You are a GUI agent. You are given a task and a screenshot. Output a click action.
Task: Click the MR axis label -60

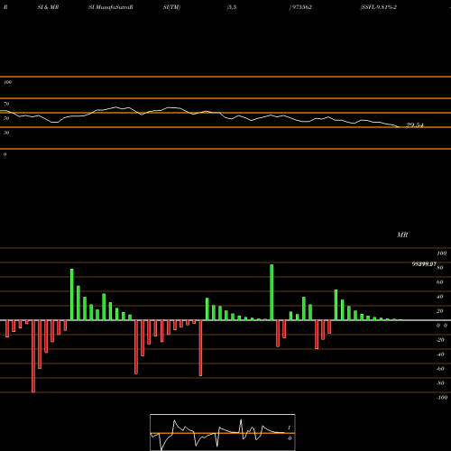(x=440, y=369)
